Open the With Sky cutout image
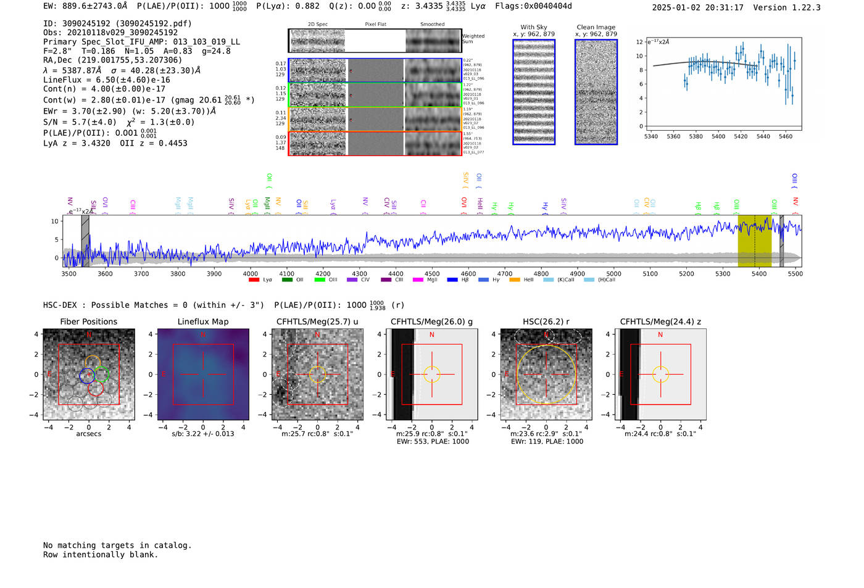The height and width of the screenshot is (588, 864). tap(534, 92)
